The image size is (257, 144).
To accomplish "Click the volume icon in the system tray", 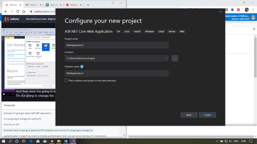I will click(230, 141).
